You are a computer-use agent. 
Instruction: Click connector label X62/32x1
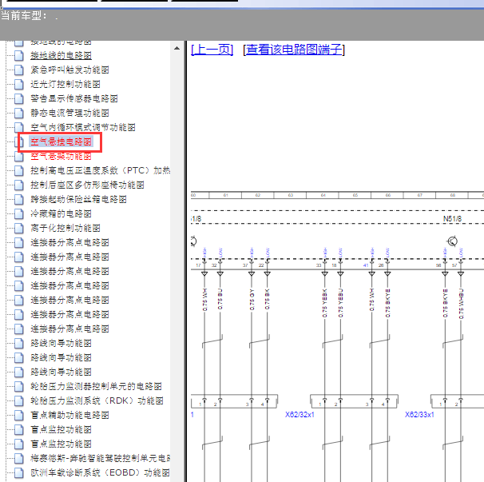(x=300, y=415)
